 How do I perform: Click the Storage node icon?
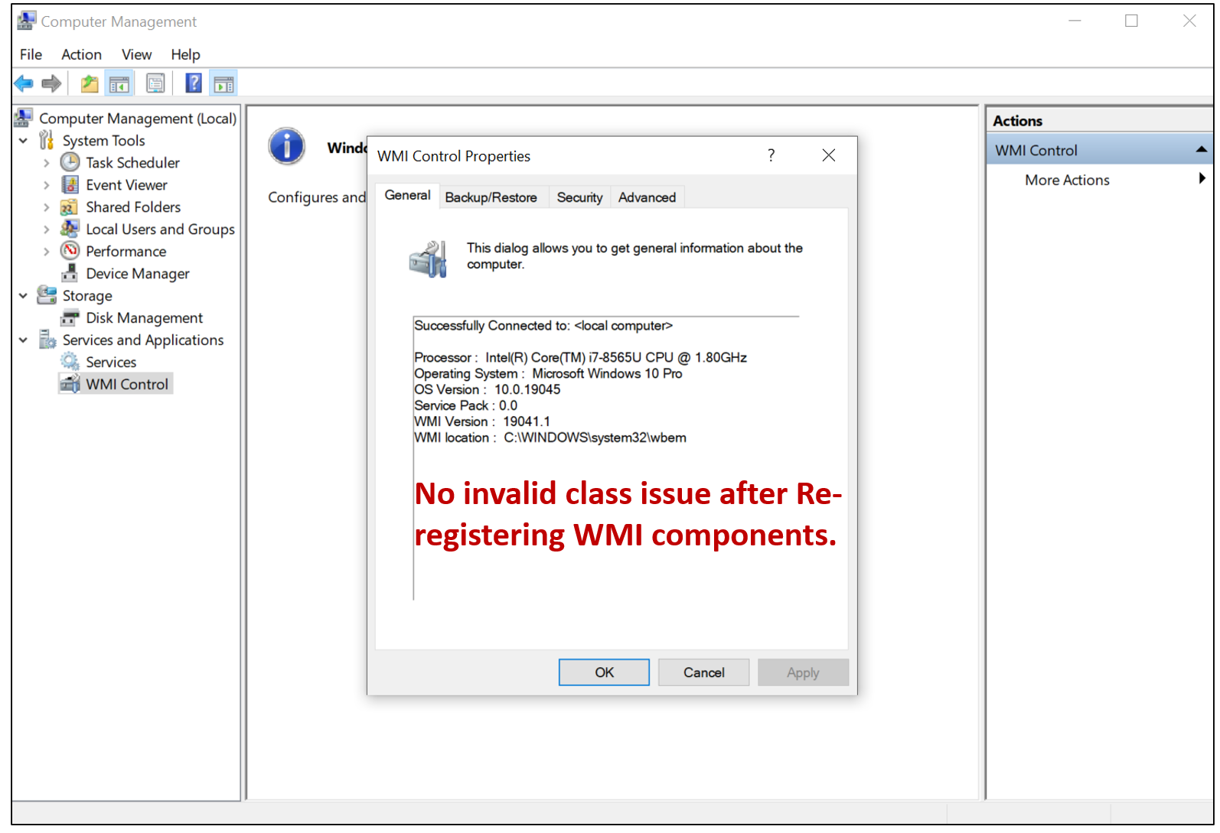47,295
